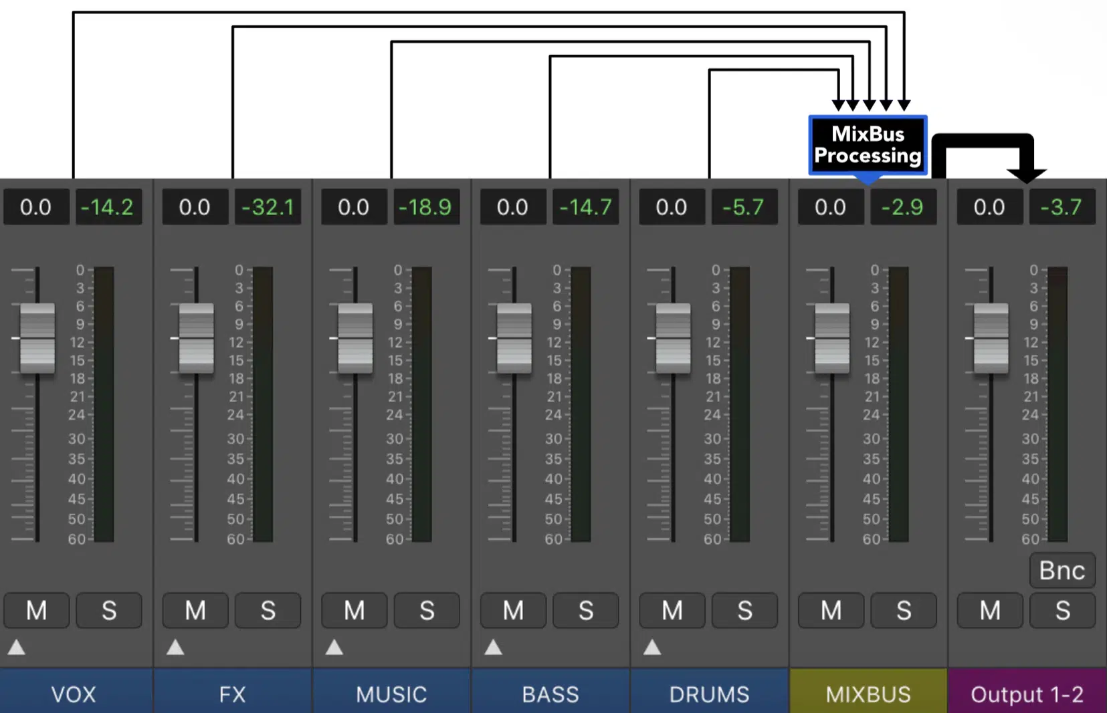Click the MIXBUS volume fader handle
This screenshot has height=713, width=1107.
coord(832,338)
